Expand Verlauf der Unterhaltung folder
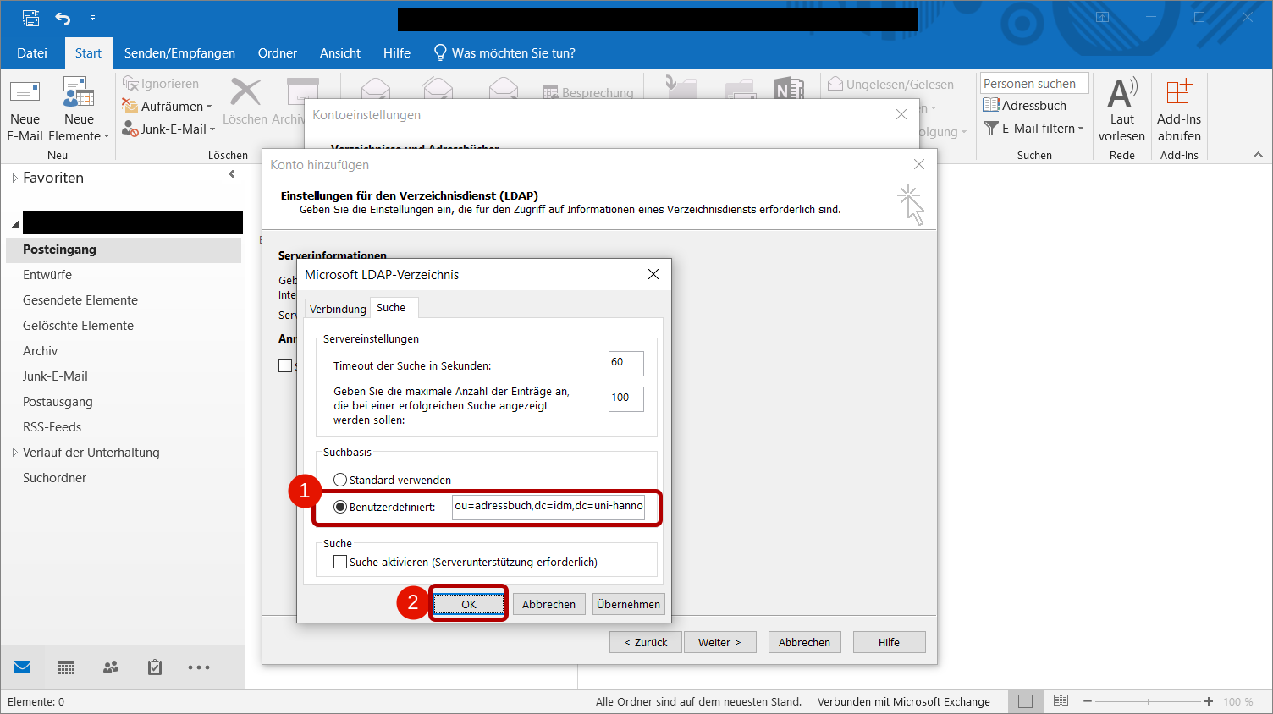Image resolution: width=1273 pixels, height=714 pixels. [14, 453]
